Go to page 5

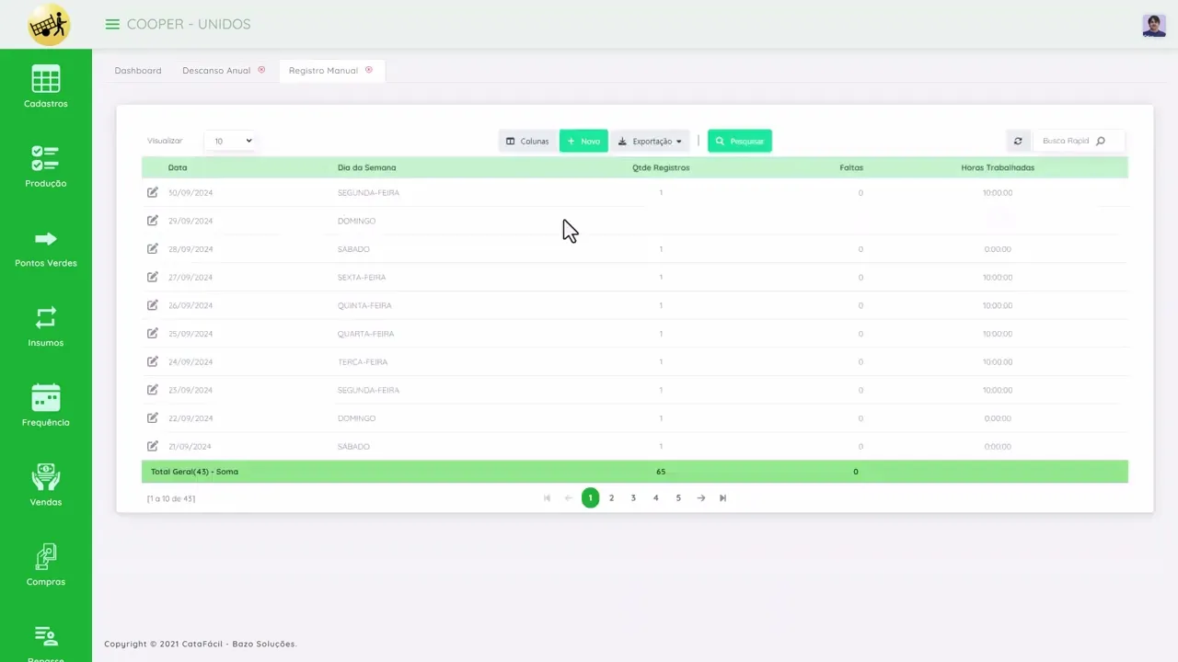tap(678, 497)
